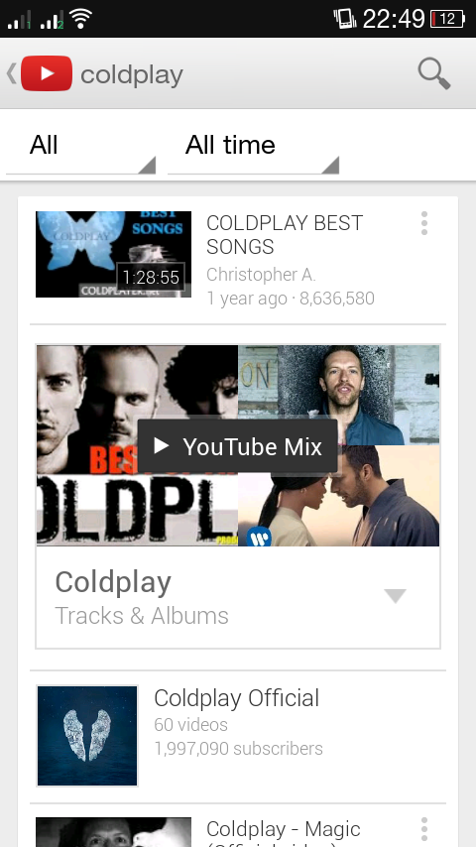
Task: Open options menu for COLDPLAY BEST SONGS
Action: [424, 223]
